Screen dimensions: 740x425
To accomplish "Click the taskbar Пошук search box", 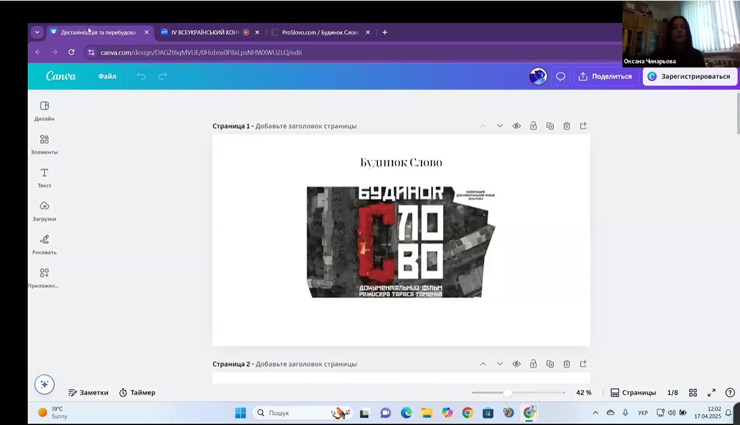I will (x=302, y=412).
